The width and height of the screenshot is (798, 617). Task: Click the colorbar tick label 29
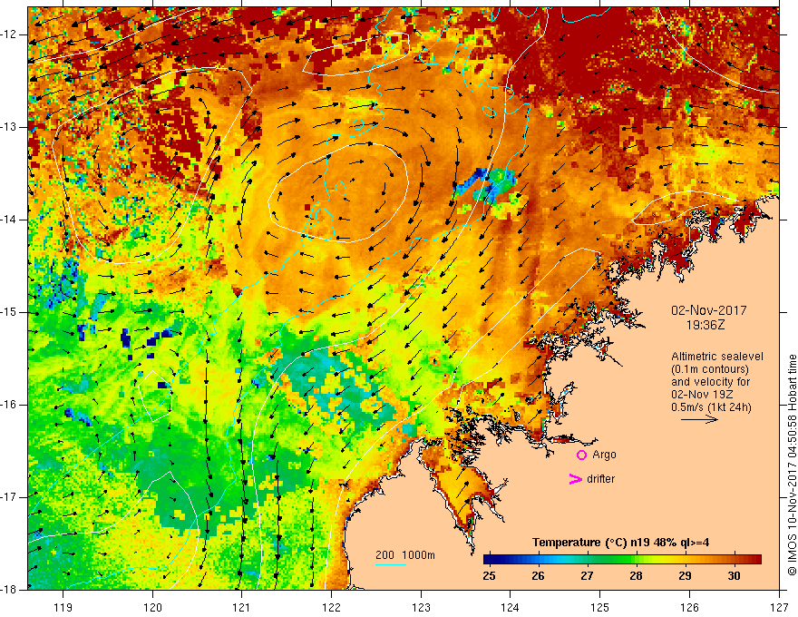tap(685, 576)
